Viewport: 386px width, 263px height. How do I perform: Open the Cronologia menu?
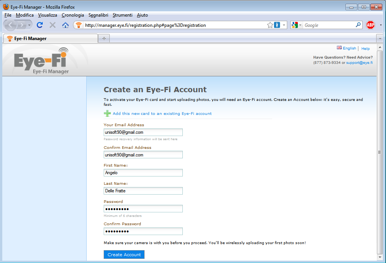pyautogui.click(x=73, y=15)
